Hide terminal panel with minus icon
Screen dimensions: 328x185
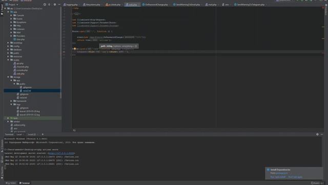coord(322,135)
